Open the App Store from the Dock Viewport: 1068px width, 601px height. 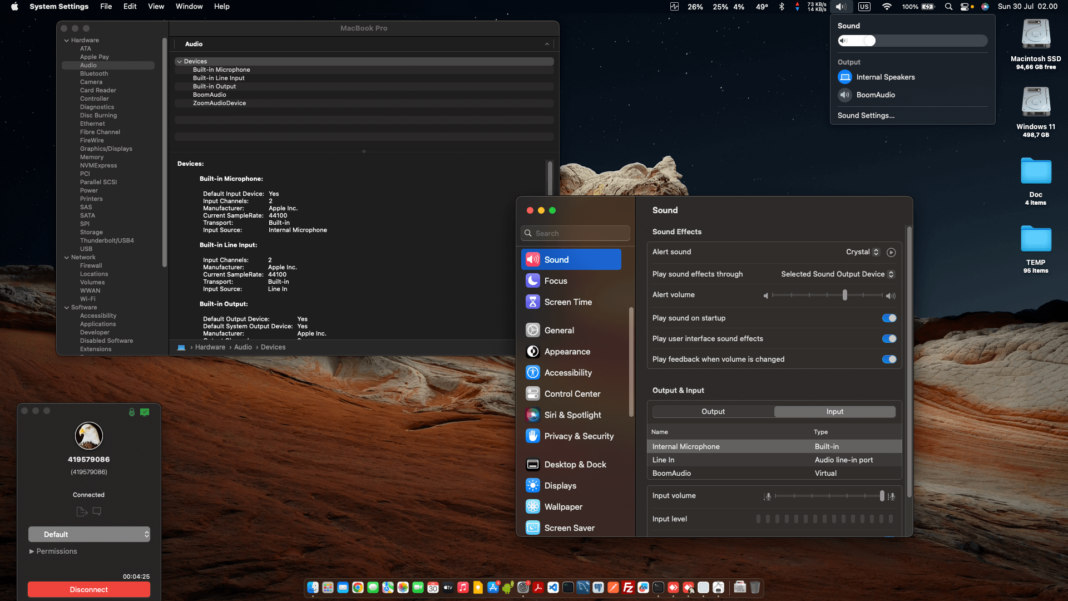(493, 588)
